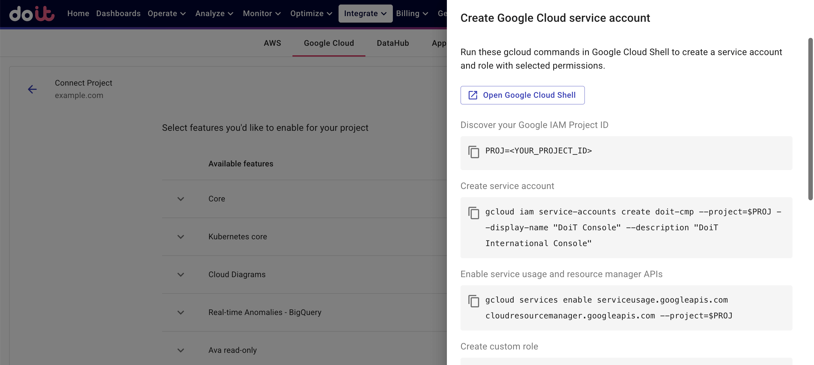Click the back arrow next to Connect Project

click(33, 89)
